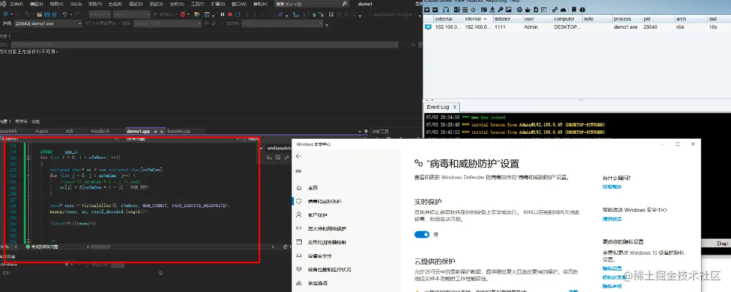Click the pause debugging icon in Visual Studio
Image resolution: width=731 pixels, height=292 pixels.
pos(222,15)
